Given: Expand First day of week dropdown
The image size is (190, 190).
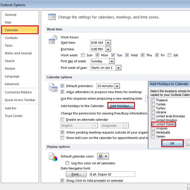Looking at the screenshot, I should point(112,61).
